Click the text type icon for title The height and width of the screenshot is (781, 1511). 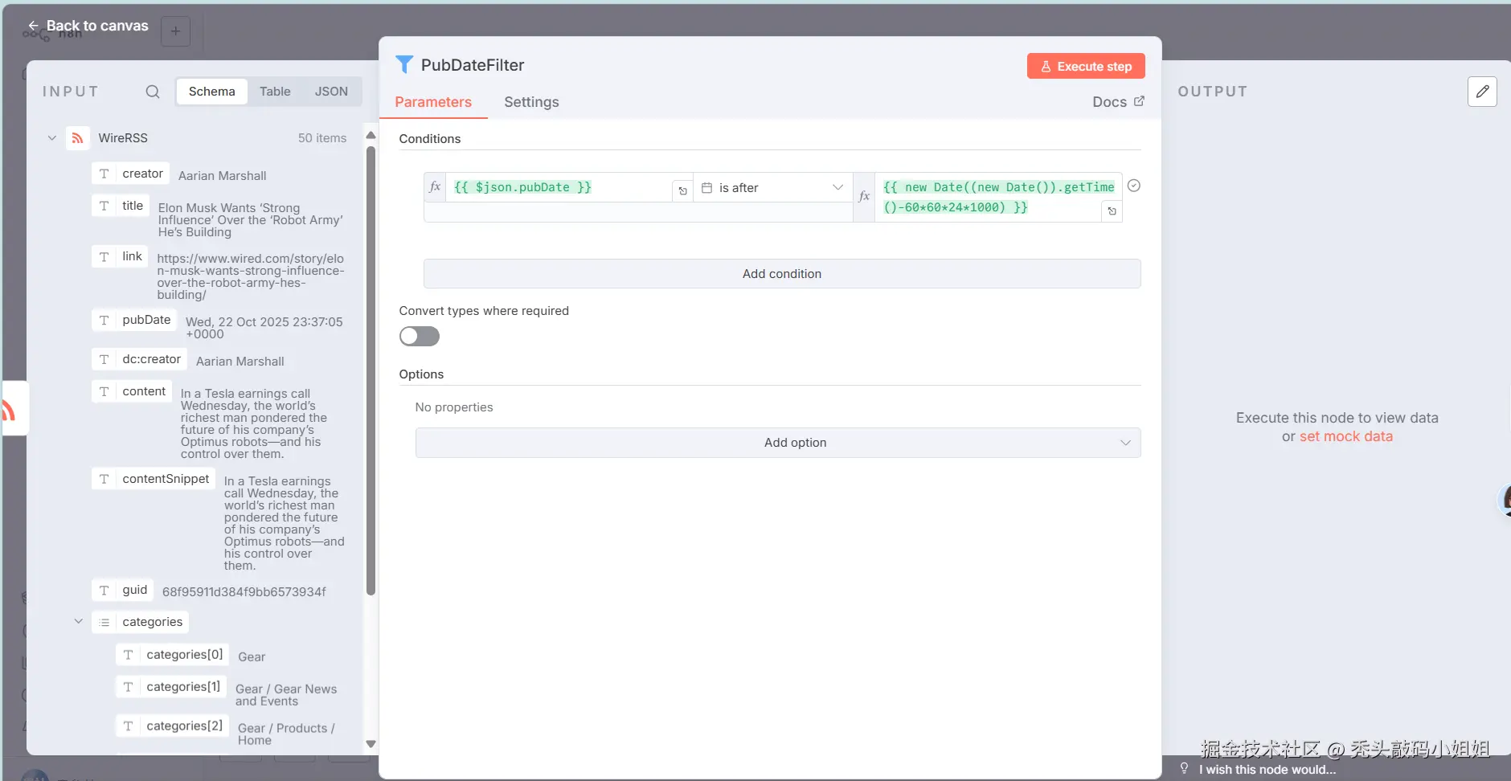(x=104, y=206)
